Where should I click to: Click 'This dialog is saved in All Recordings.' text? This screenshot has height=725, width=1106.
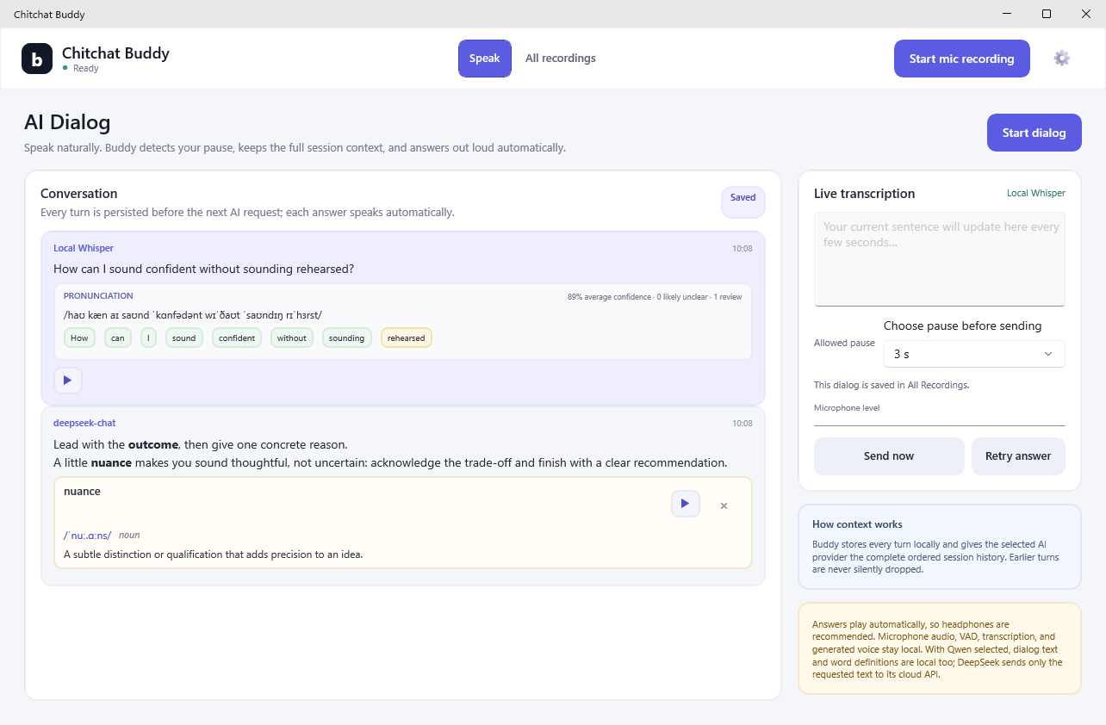click(892, 385)
